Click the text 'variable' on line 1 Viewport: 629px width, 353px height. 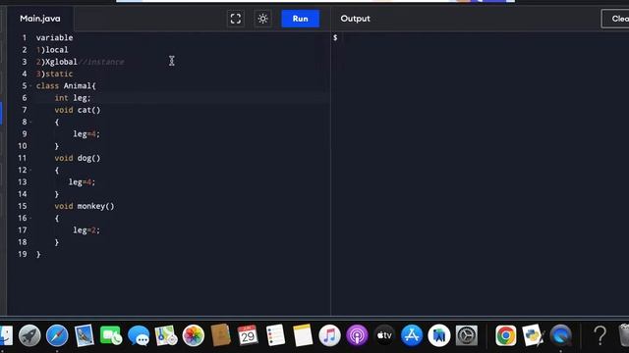pyautogui.click(x=55, y=37)
